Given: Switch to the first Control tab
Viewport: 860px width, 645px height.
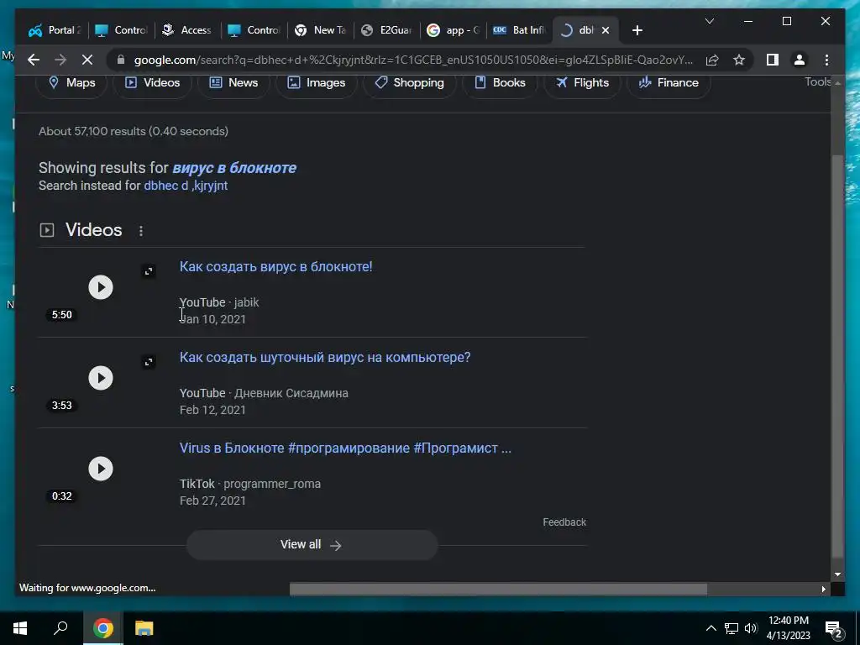Looking at the screenshot, I should [121, 30].
